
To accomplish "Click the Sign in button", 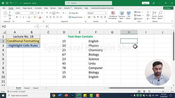I will [145, 3].
